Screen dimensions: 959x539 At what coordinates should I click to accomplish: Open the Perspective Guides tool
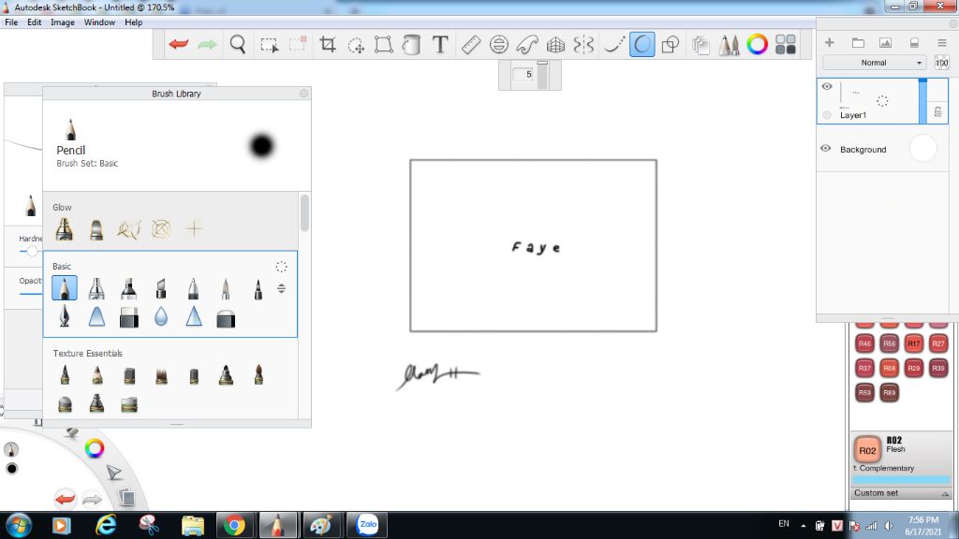pos(555,44)
